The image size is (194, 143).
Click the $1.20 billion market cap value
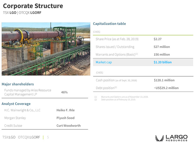[162, 62]
